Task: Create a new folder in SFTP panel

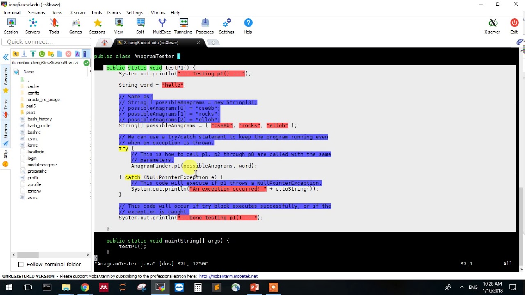Action: [x=50, y=54]
